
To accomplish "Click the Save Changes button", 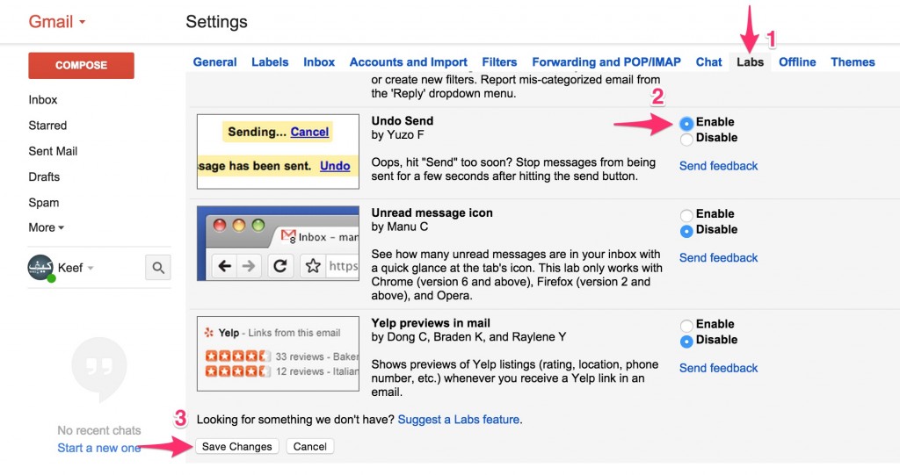I will point(237,446).
